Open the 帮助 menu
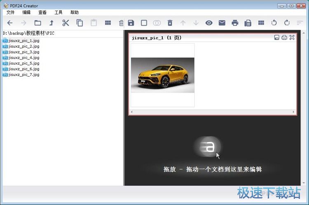Viewport: 309px width, 205px height. 75,13
